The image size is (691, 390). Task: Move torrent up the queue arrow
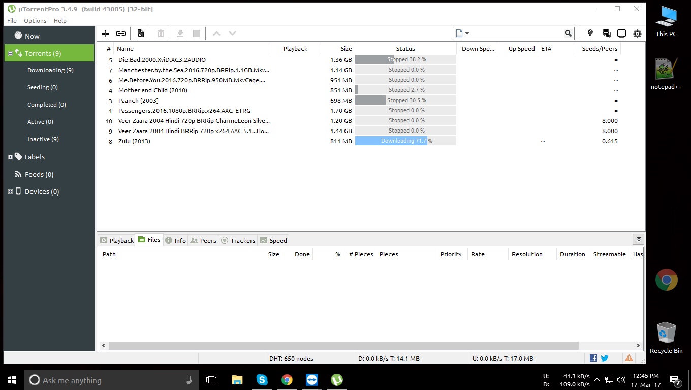[216, 34]
